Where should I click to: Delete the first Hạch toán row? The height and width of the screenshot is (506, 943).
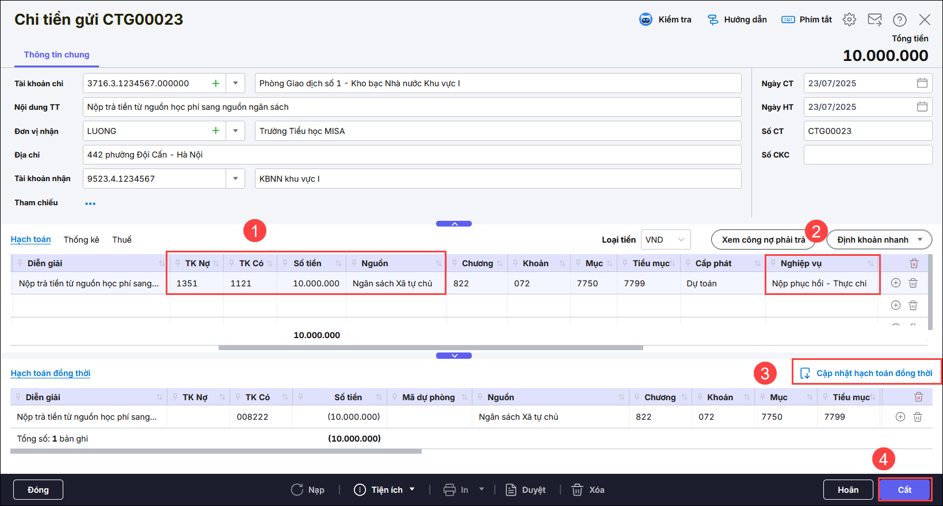pos(913,283)
